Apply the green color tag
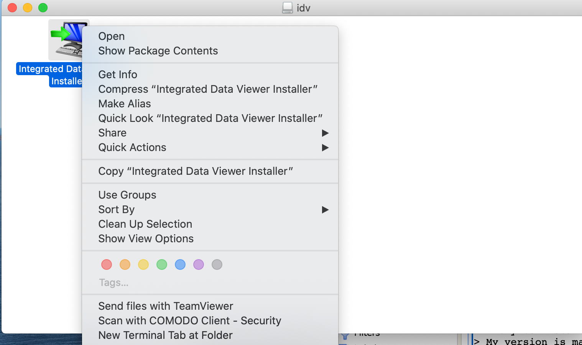 click(162, 264)
